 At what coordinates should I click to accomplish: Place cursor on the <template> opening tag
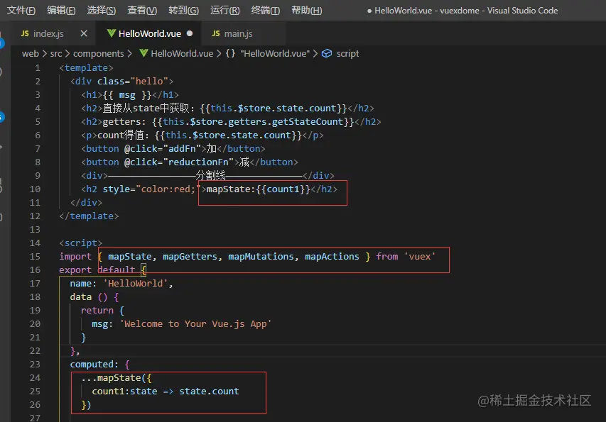pyautogui.click(x=86, y=68)
